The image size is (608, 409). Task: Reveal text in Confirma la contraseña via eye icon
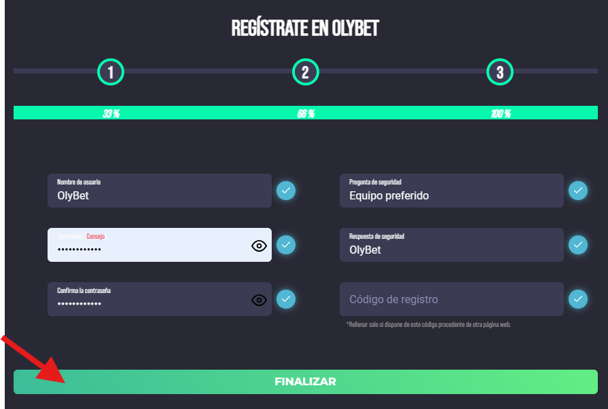(259, 300)
